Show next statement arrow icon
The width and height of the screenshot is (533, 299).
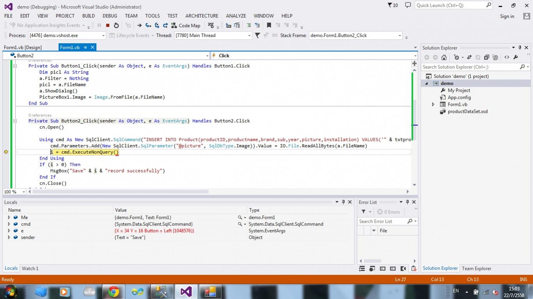click(139, 25)
